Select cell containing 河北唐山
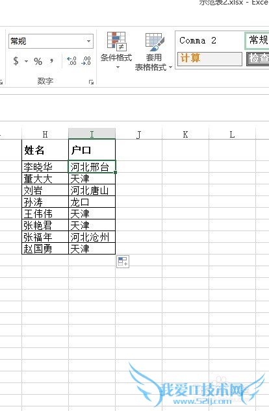Viewport: 269px width, 411px height. click(92, 190)
